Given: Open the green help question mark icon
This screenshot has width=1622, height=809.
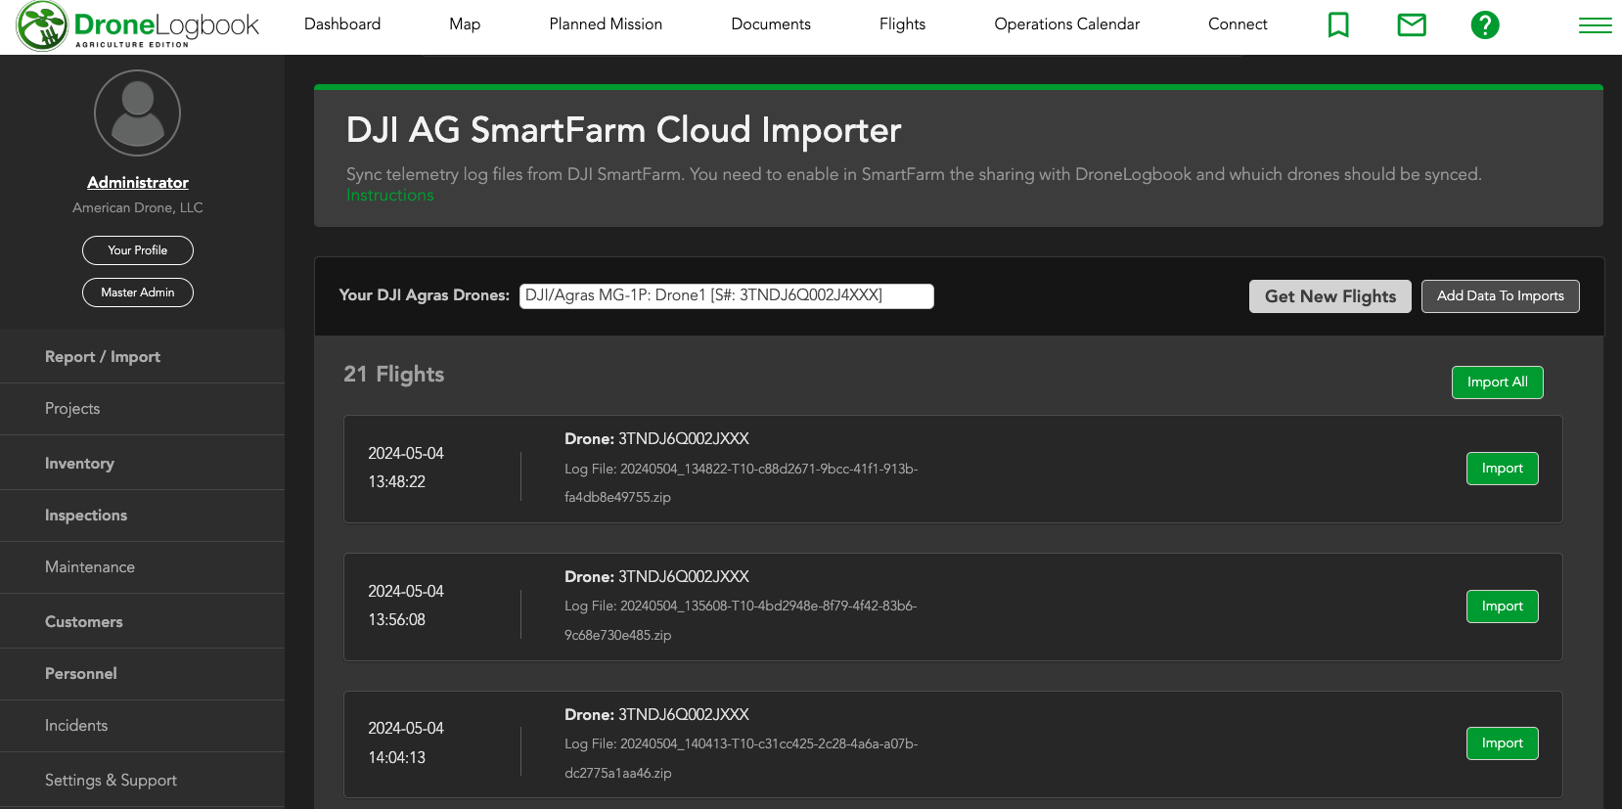Looking at the screenshot, I should pos(1485,24).
